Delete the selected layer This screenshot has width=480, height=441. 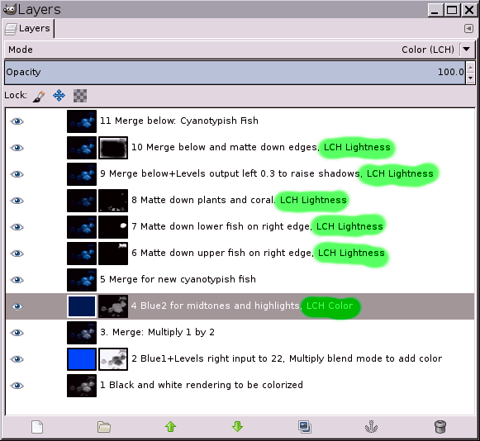click(x=440, y=427)
